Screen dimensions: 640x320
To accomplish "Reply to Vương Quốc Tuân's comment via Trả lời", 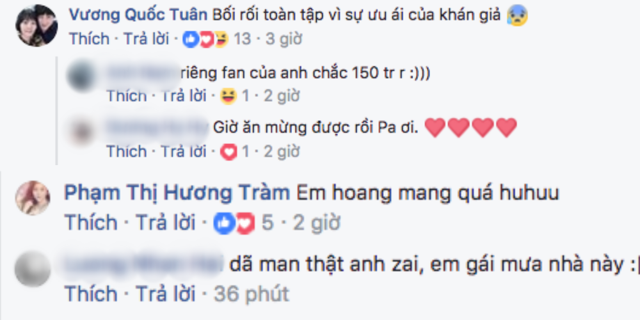I will pyautogui.click(x=146, y=39).
